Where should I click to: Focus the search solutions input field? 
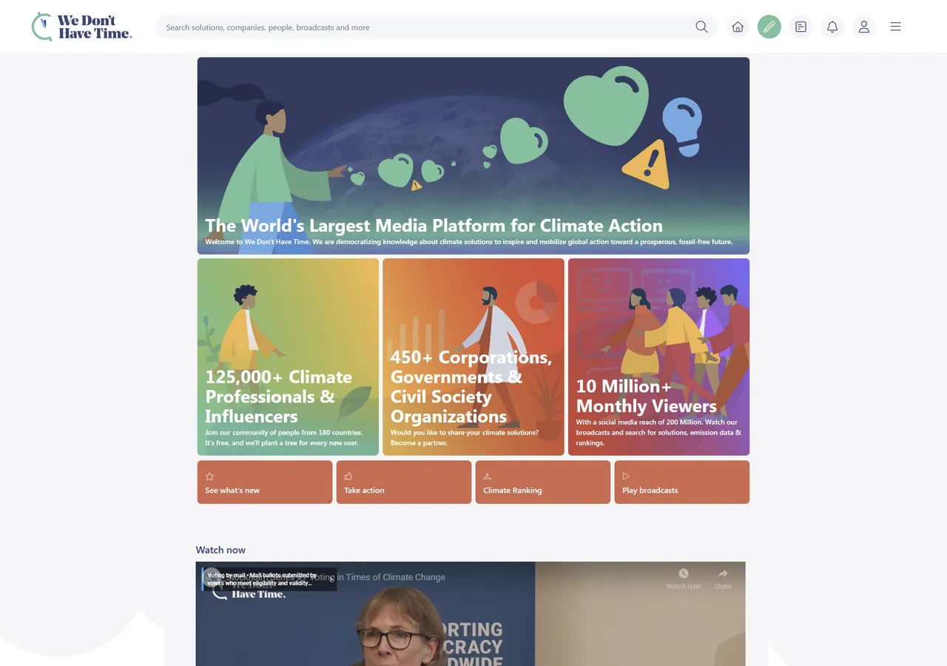click(x=427, y=27)
